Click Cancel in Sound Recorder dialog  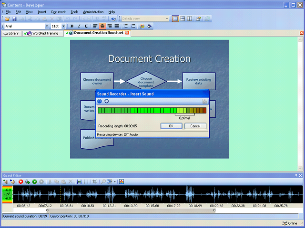(195, 126)
